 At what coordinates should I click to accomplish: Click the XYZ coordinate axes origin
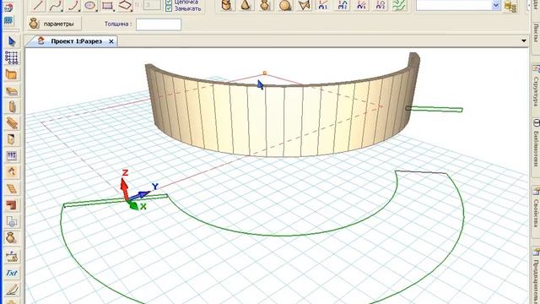coord(127,199)
